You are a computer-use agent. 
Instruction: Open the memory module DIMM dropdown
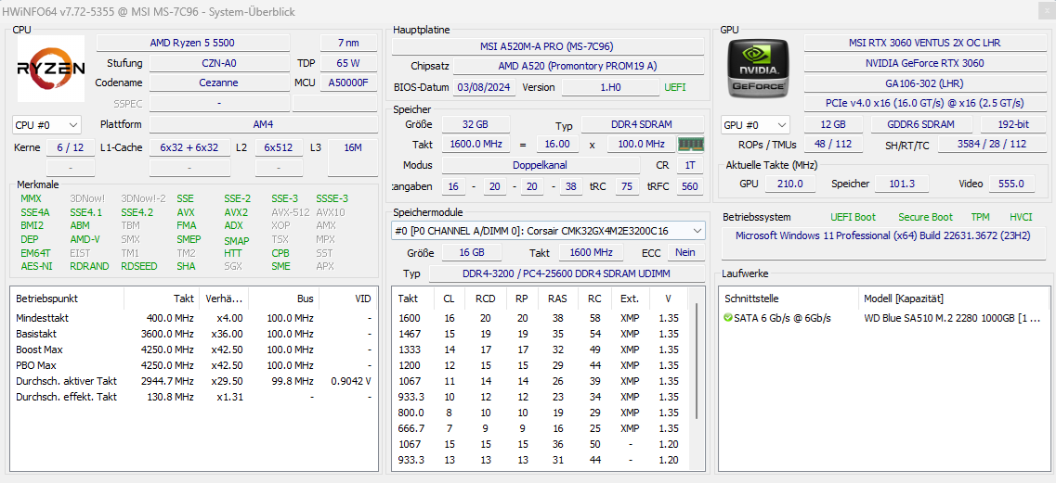pyautogui.click(x=548, y=231)
